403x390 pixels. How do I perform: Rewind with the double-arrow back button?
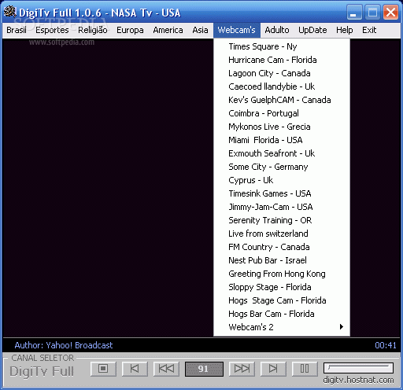[166, 369]
